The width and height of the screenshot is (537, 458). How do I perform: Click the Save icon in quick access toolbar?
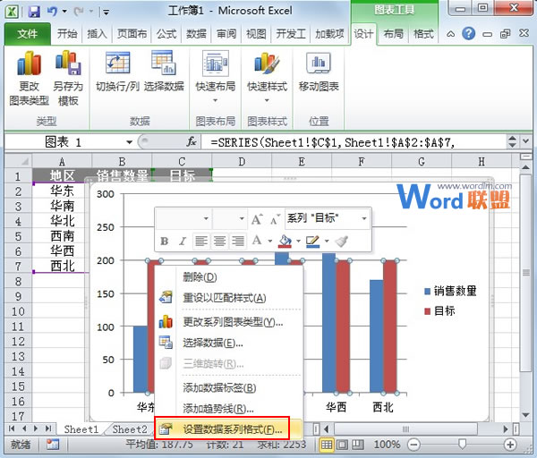tap(34, 13)
